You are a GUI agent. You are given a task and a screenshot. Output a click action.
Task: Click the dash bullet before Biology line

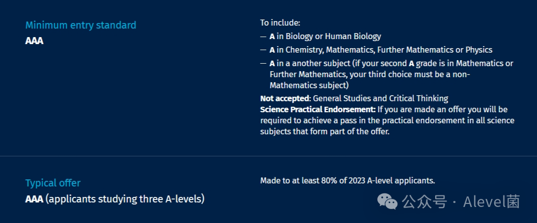263,36
